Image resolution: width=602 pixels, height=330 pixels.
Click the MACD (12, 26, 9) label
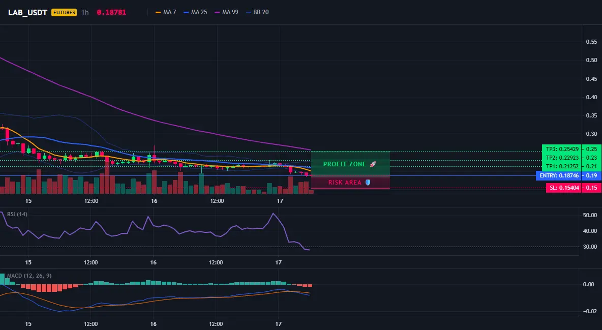click(x=29, y=276)
